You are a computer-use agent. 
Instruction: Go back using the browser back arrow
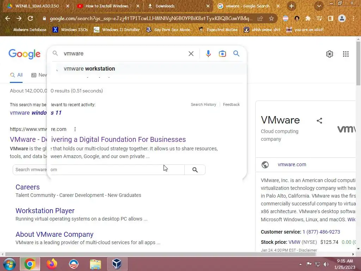pos(8,18)
